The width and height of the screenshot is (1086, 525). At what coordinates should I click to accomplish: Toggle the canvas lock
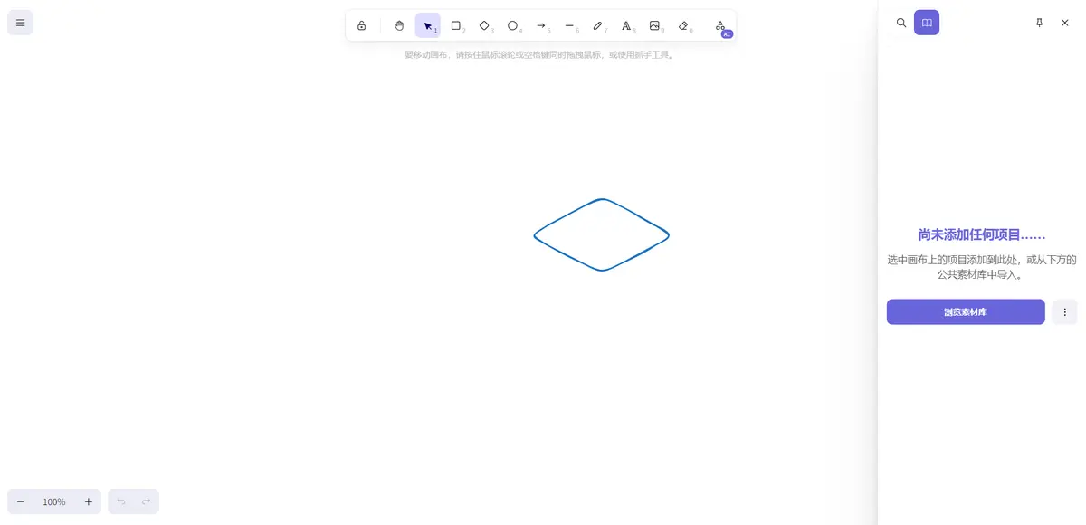tap(362, 25)
